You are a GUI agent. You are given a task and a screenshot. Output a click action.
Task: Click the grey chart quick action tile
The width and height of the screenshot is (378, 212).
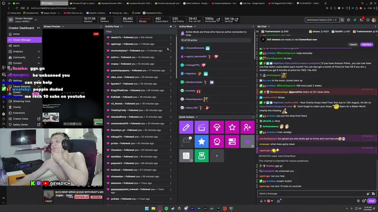point(186,156)
